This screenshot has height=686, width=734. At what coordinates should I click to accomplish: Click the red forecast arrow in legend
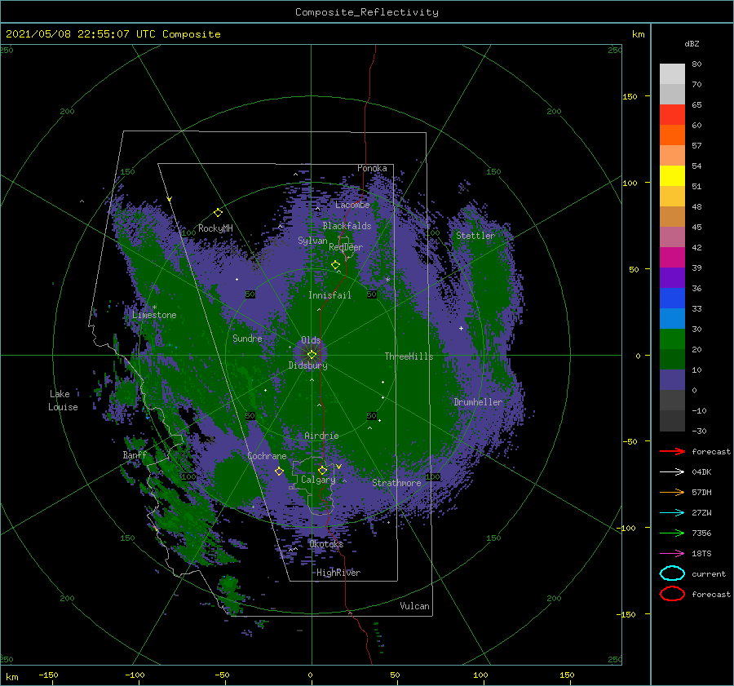[672, 451]
